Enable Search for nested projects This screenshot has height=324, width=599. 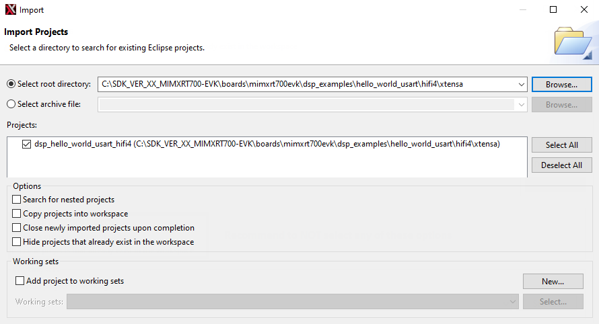[17, 200]
